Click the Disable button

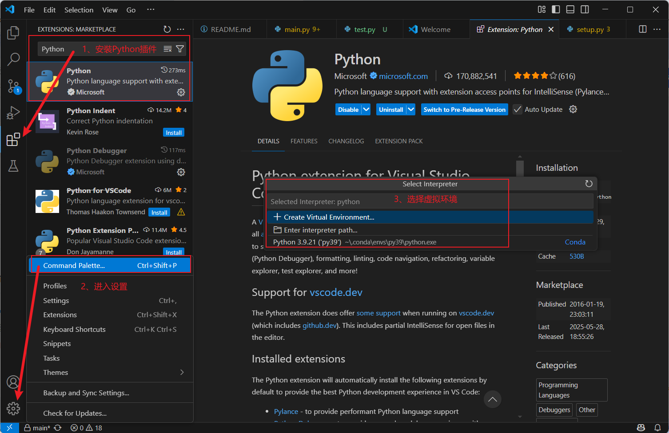[x=348, y=110]
